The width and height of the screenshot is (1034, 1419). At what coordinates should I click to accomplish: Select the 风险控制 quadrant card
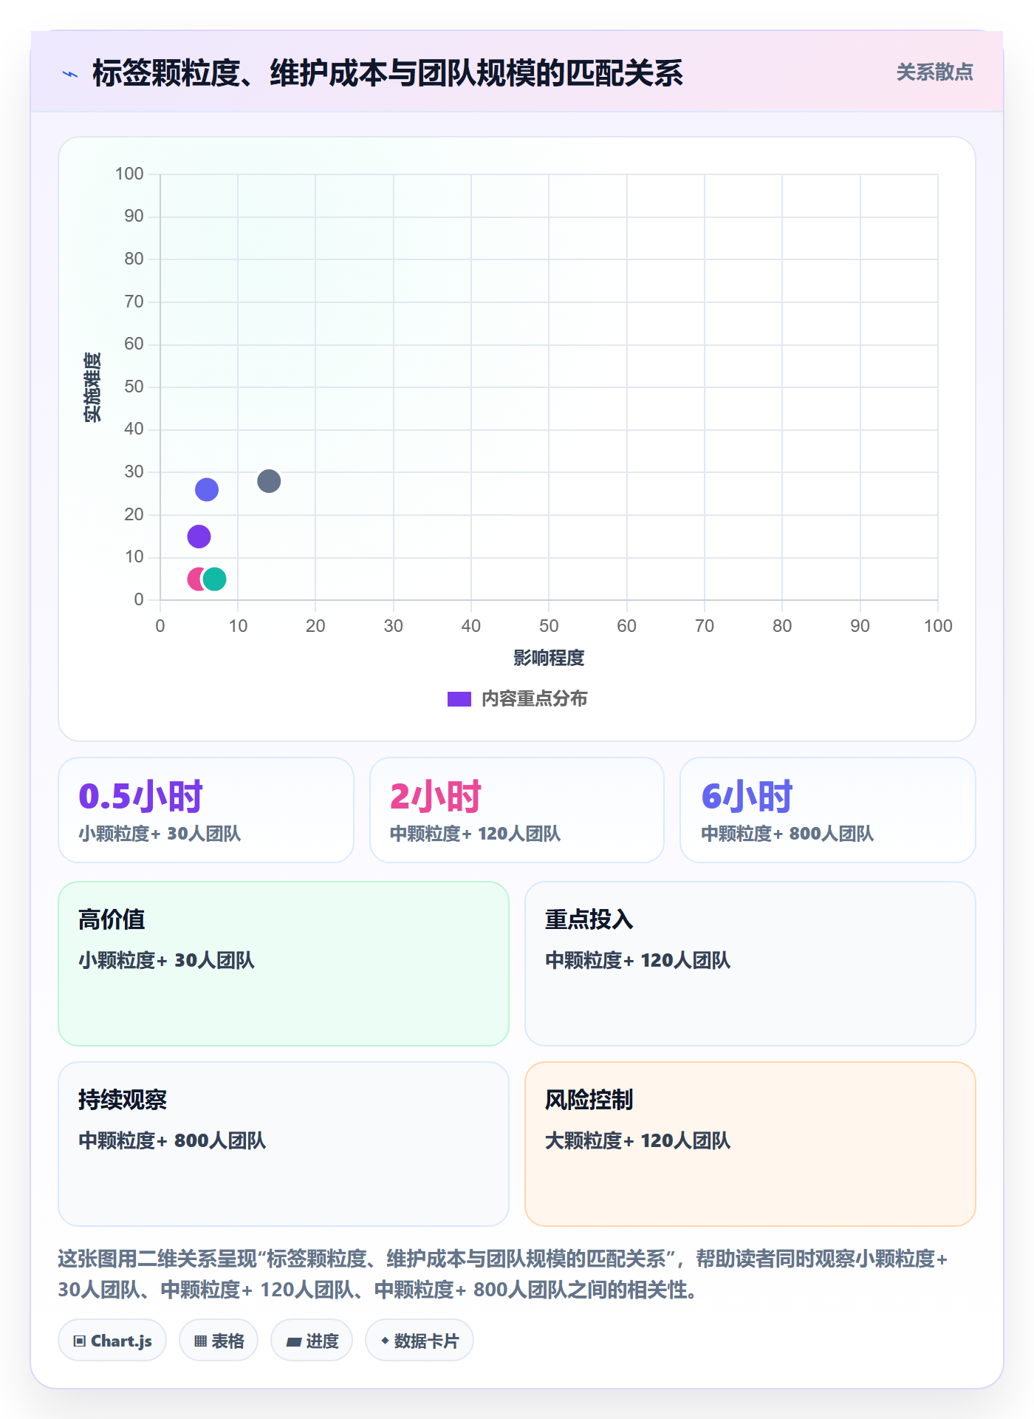[x=750, y=1144]
